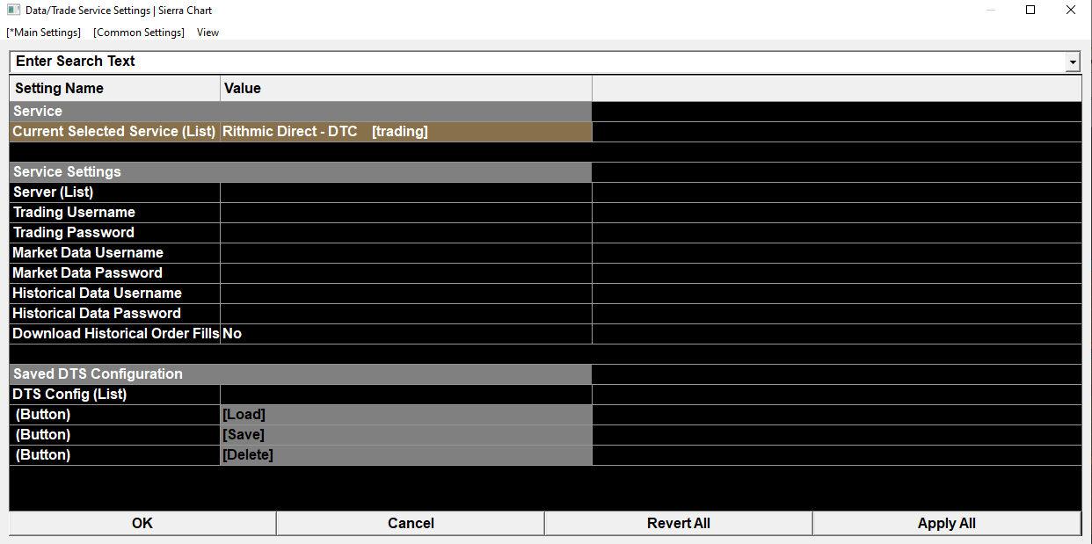Click the Revert All button
Image resolution: width=1092 pixels, height=544 pixels.
pyautogui.click(x=679, y=524)
